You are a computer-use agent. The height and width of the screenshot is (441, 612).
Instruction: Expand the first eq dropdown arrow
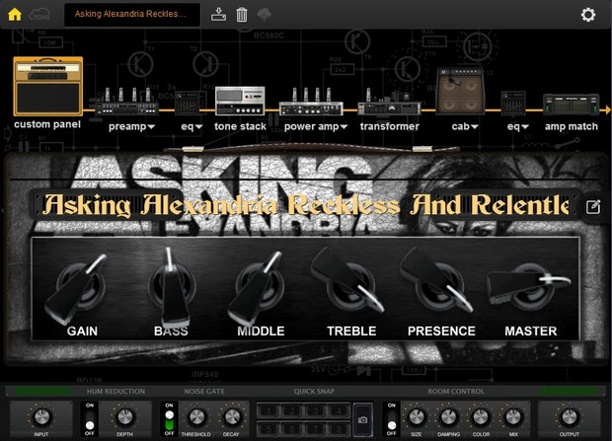point(198,127)
